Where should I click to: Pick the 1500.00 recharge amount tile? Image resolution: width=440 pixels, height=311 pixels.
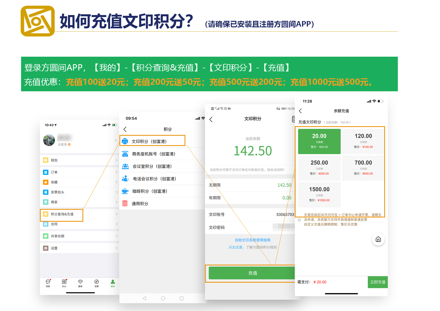pos(319,194)
